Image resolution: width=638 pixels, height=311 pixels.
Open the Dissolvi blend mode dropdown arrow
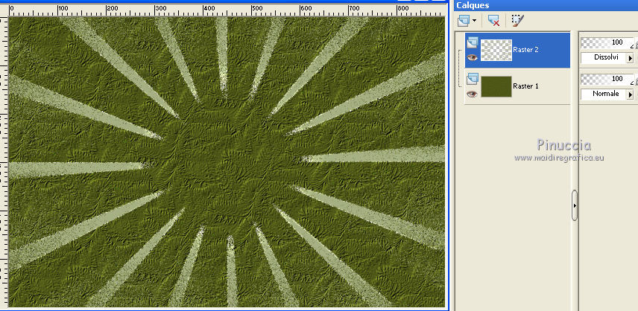tap(631, 58)
